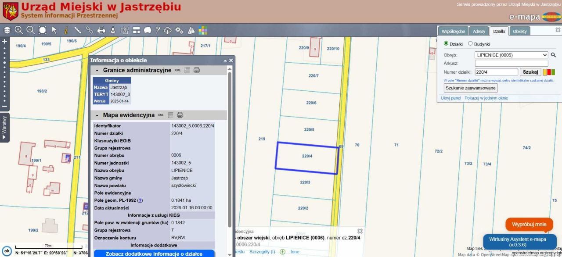
Task: Print the Mapa ewidencyjna section
Action: click(180, 115)
